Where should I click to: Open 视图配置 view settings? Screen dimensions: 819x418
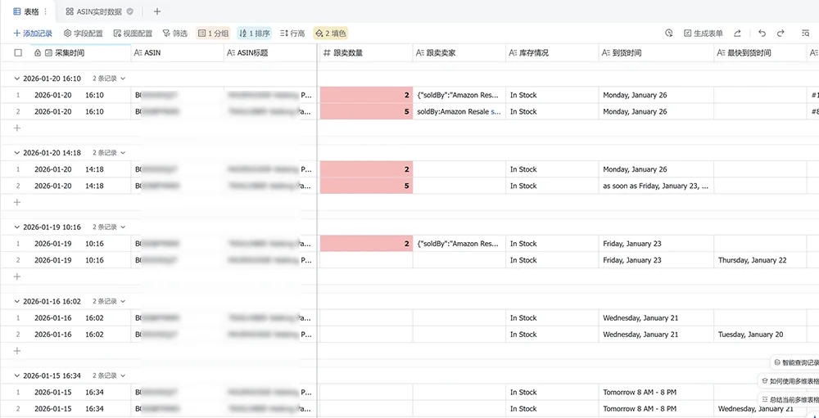[x=133, y=34]
